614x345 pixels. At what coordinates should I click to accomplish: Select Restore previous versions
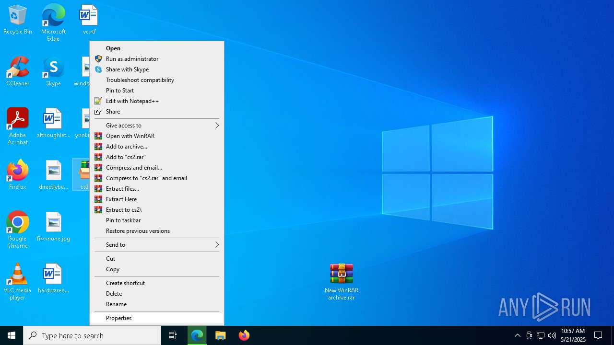click(157, 231)
